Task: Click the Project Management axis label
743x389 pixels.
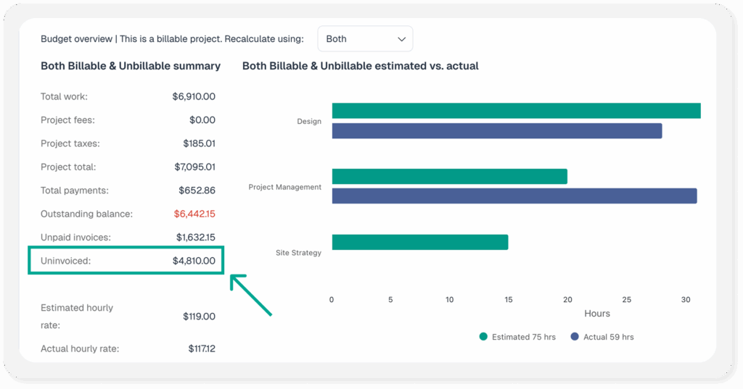Action: point(284,187)
